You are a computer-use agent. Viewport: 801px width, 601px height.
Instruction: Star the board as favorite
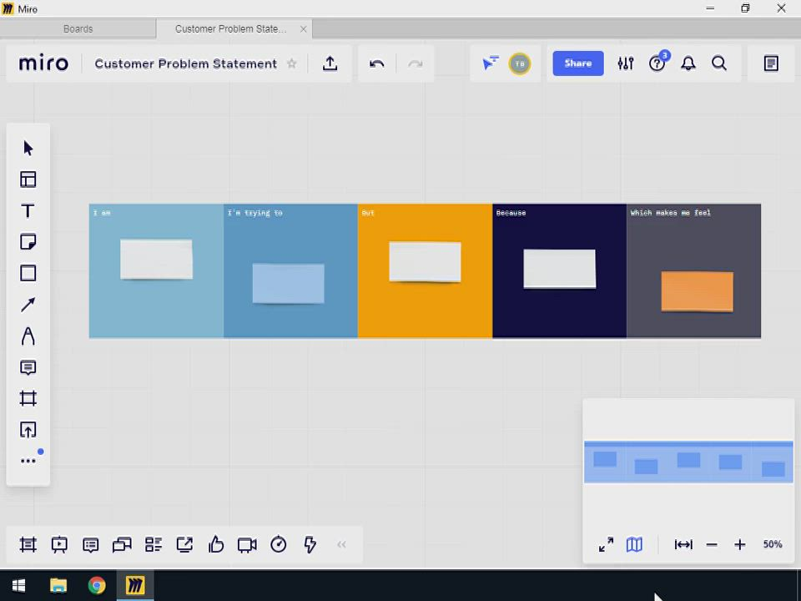point(292,63)
